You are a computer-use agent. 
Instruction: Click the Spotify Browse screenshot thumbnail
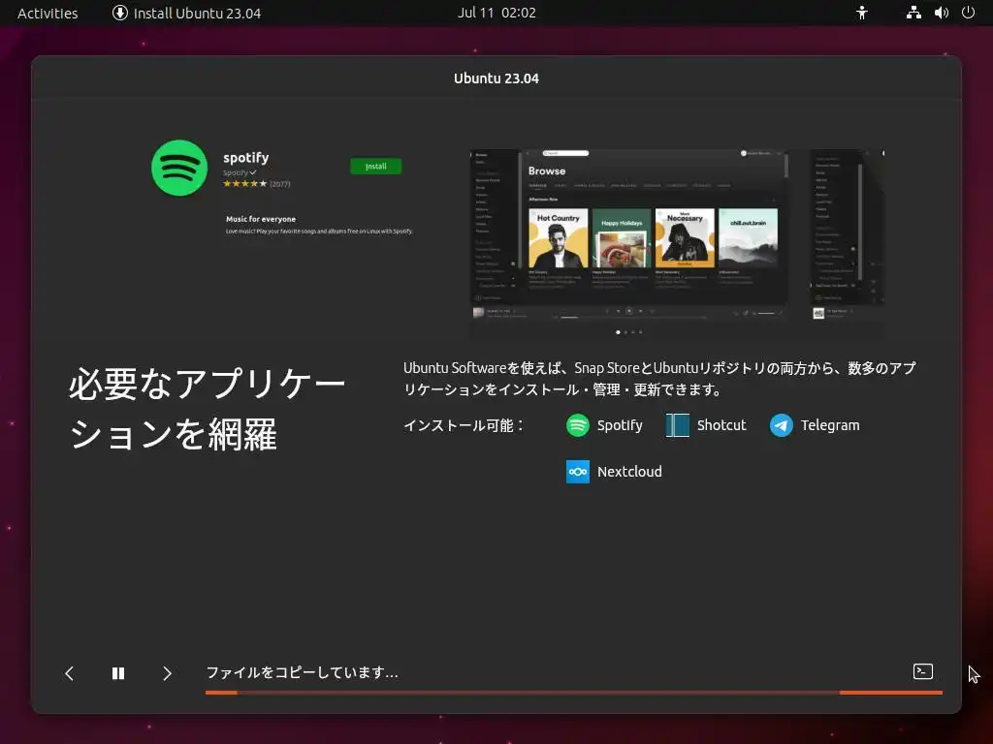click(x=628, y=235)
